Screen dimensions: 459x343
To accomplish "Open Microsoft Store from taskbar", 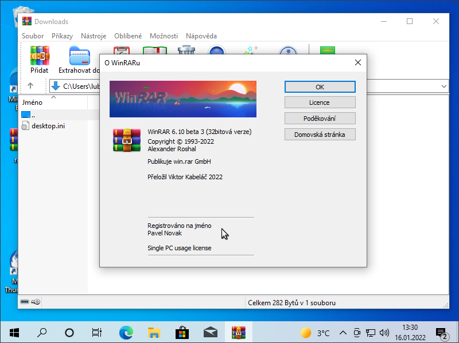I will coord(182,333).
